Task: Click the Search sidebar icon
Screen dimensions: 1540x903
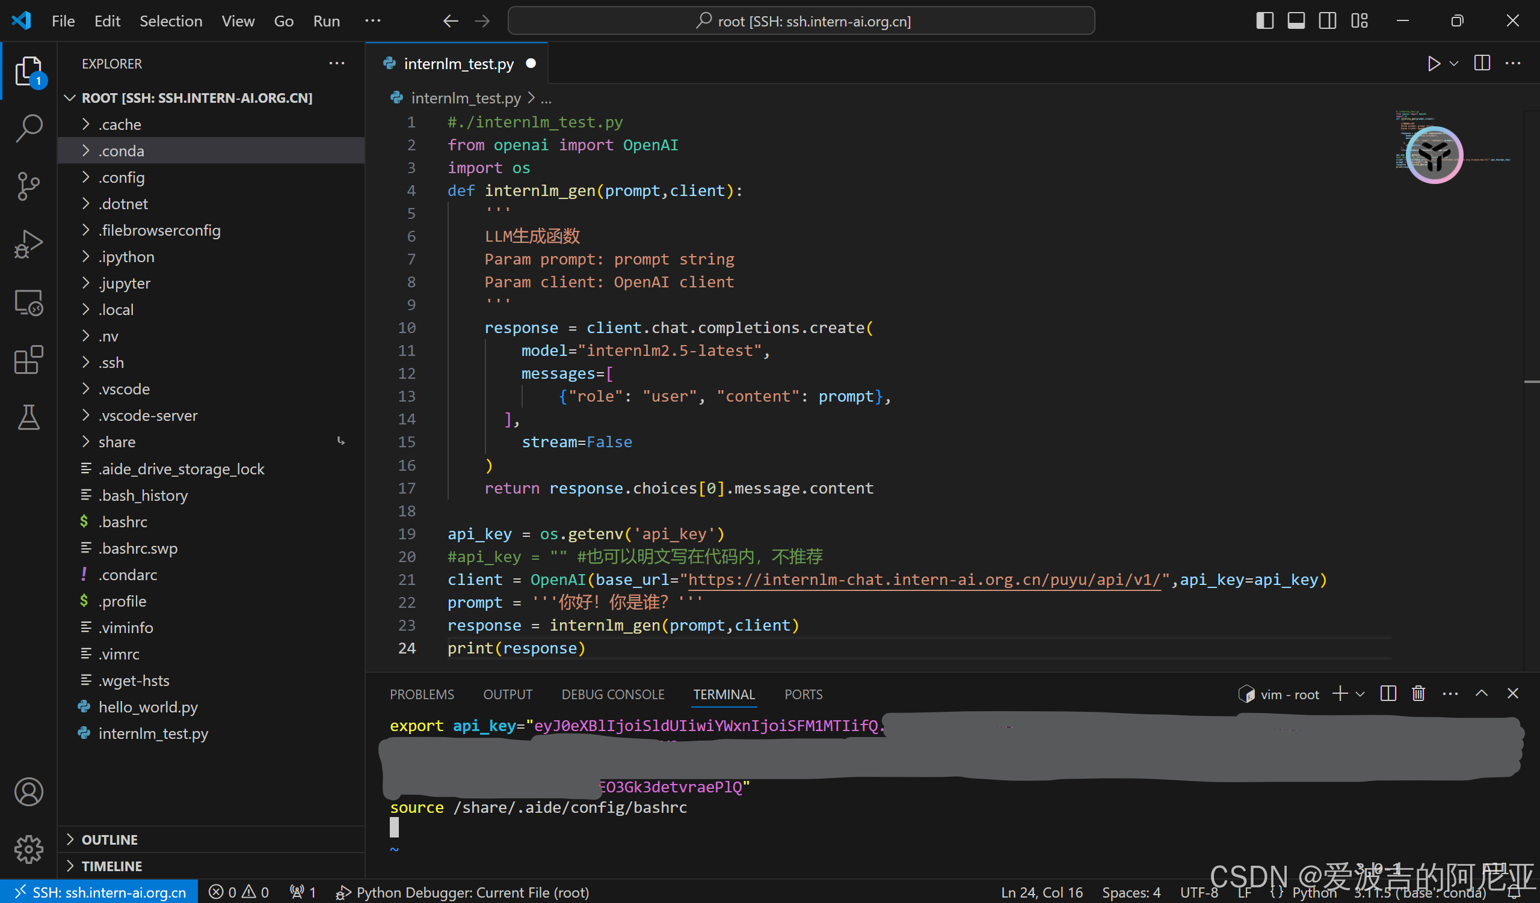Action: pos(28,129)
